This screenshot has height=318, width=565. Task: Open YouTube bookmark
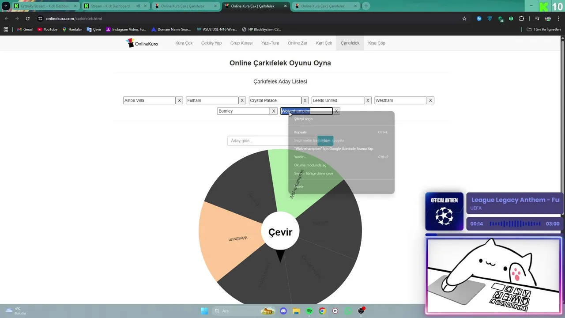point(47,29)
